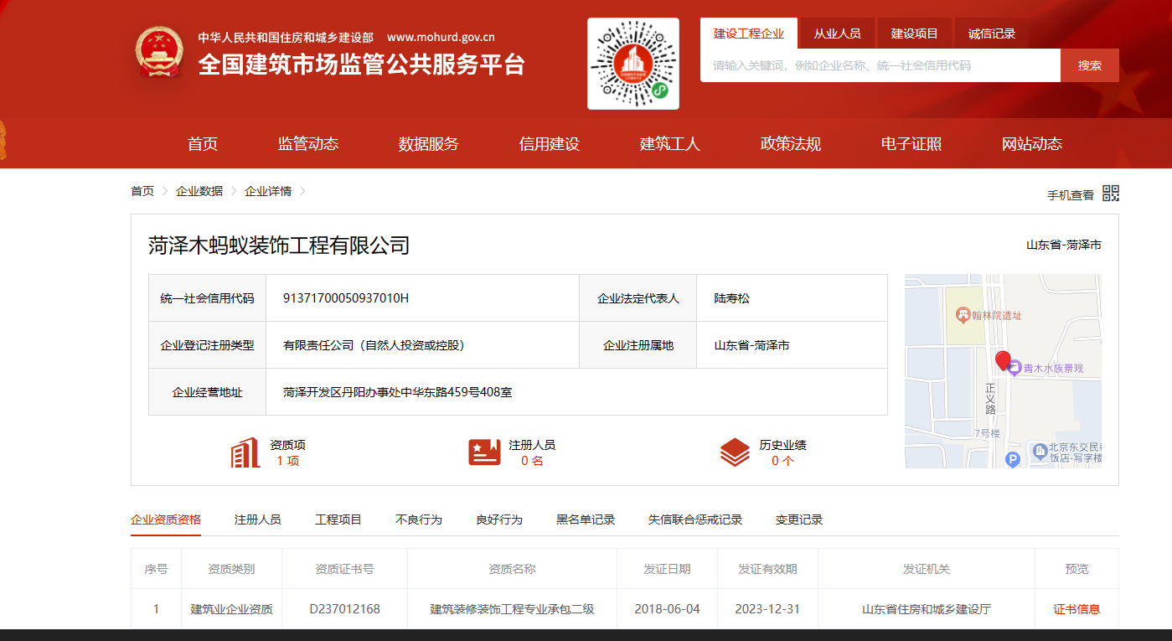The width and height of the screenshot is (1172, 641).
Task: Click the 山东省-菏泽市 location label at top right
Action: tap(1064, 246)
